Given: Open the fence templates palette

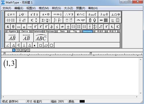Looking at the screenshot, I should tap(11, 20).
